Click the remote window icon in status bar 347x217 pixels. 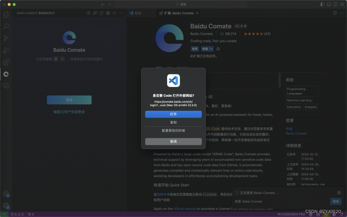pyautogui.click(x=4, y=214)
